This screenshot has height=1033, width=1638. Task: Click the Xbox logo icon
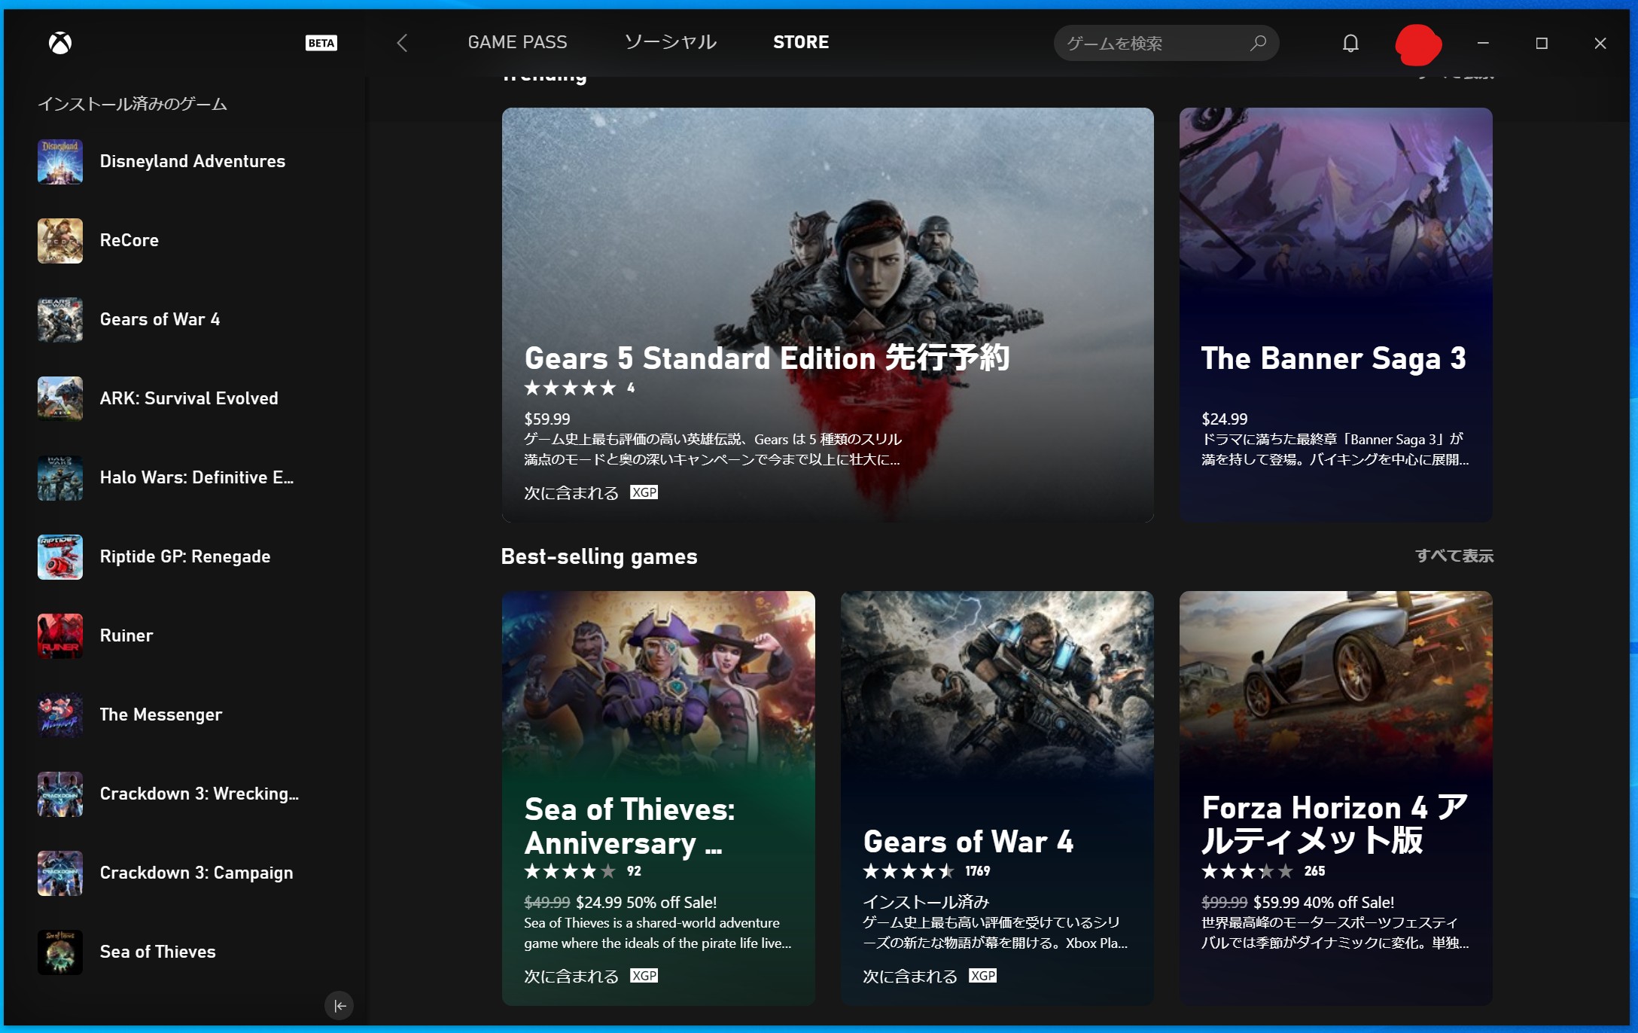point(60,43)
